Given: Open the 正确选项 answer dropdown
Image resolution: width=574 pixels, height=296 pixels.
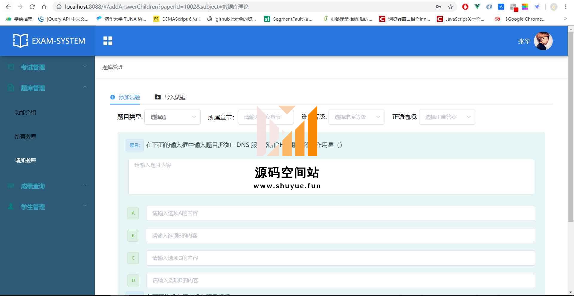Looking at the screenshot, I should point(447,117).
